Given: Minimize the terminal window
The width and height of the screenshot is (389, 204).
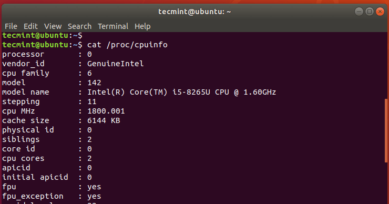Looking at the screenshot, I should (x=359, y=12).
